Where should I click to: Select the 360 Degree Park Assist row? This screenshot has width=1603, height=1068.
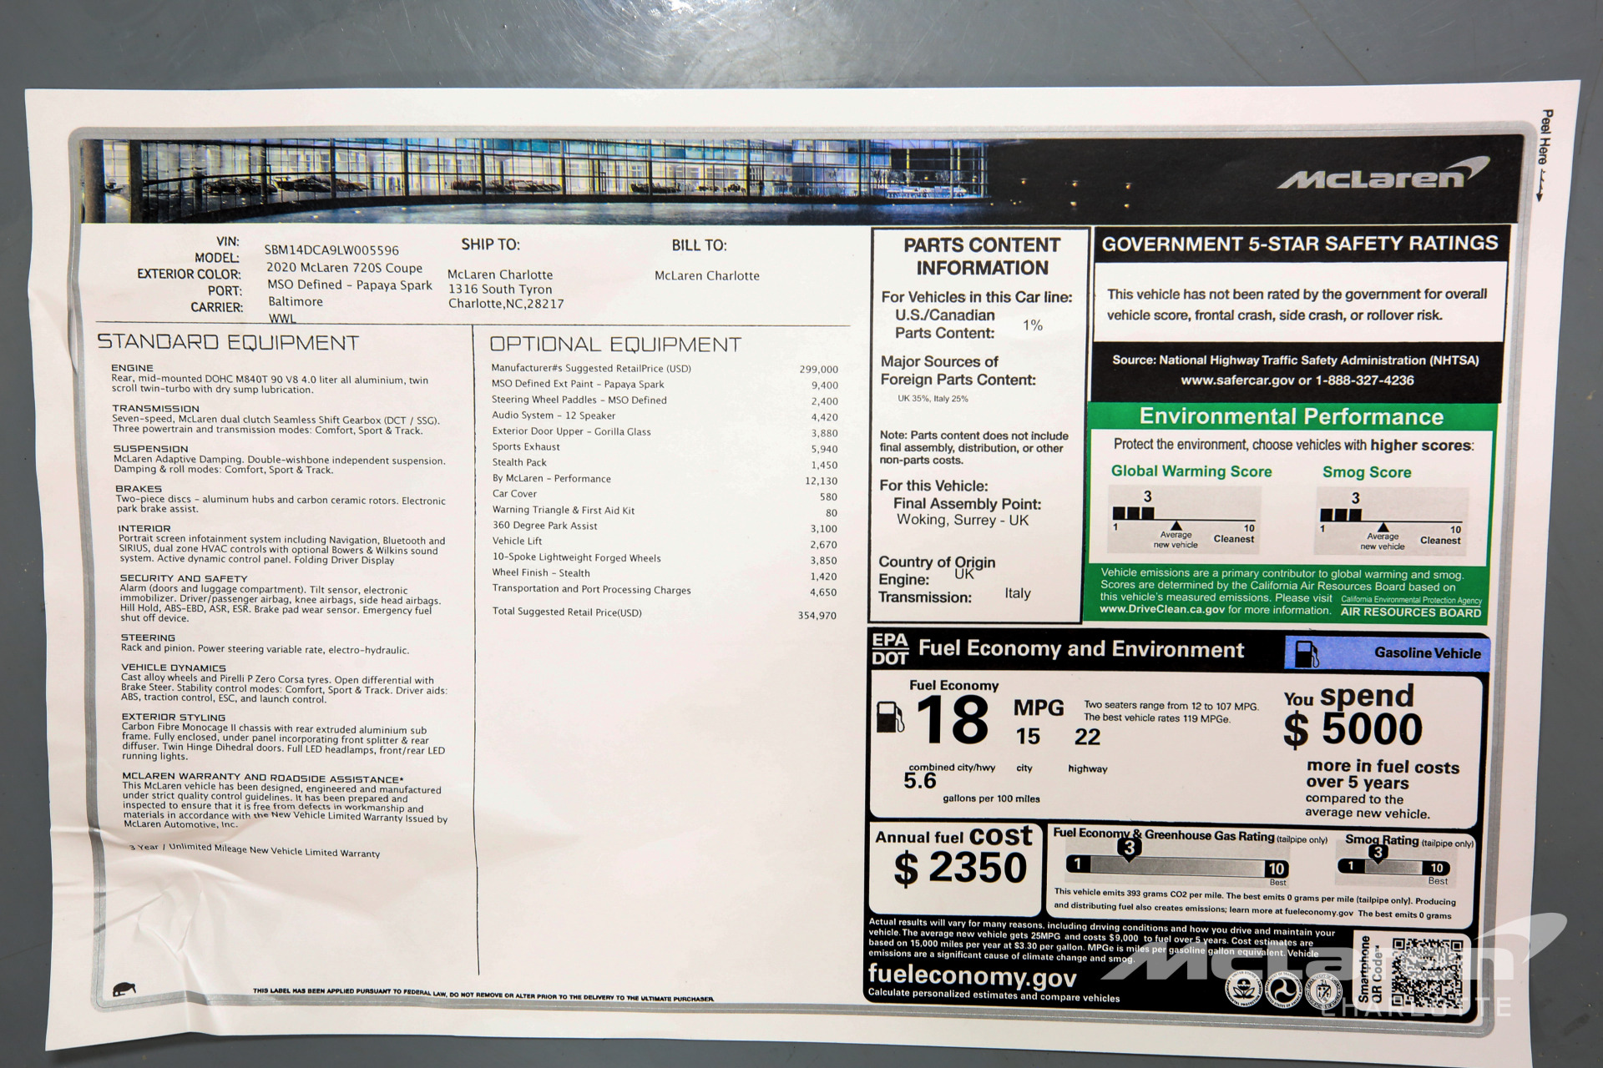click(665, 526)
